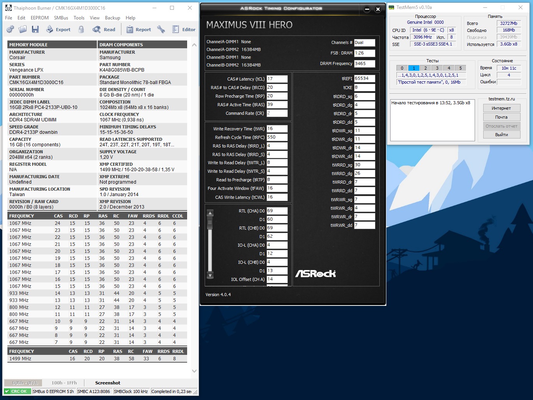Click the Почта button in TestMem5
The width and height of the screenshot is (533, 400).
[501, 117]
